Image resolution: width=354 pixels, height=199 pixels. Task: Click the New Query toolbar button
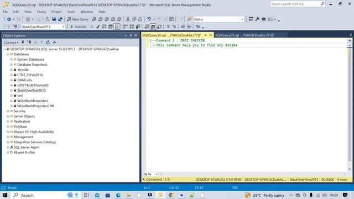[x=78, y=19]
